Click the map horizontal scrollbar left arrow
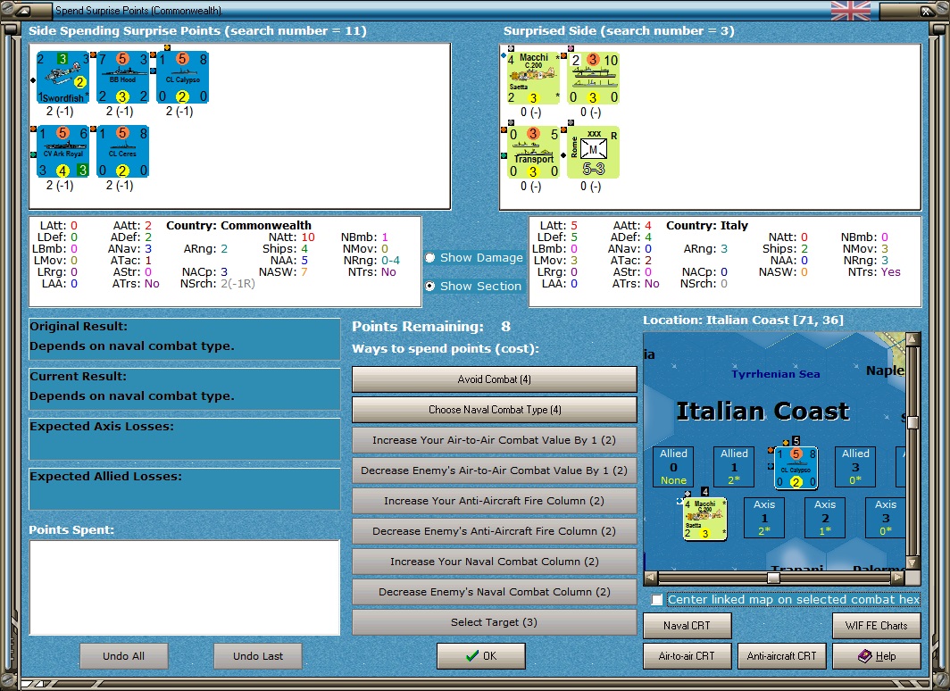950x691 pixels. [x=650, y=578]
